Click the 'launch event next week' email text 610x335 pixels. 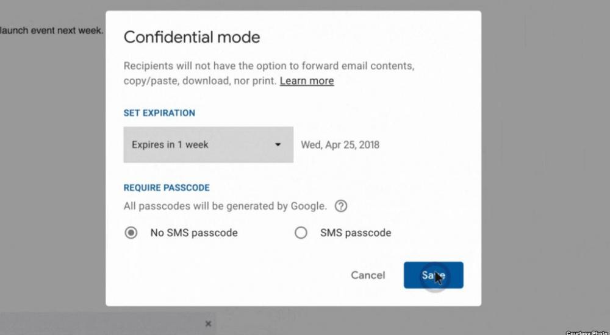pos(52,30)
